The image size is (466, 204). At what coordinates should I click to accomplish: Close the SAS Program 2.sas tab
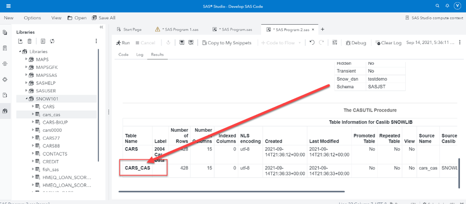[x=313, y=29]
